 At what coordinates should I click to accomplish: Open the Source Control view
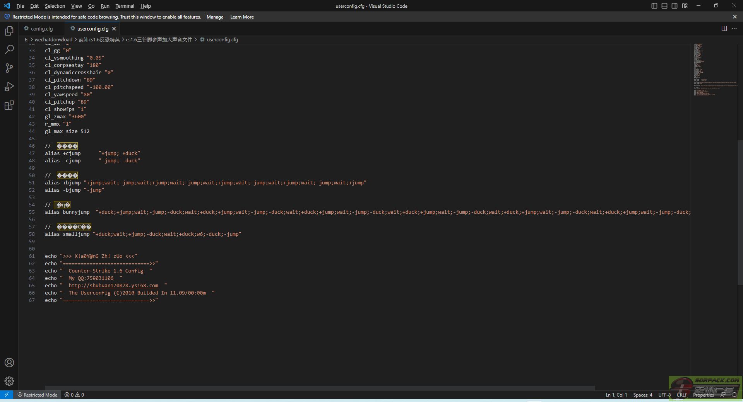point(9,68)
